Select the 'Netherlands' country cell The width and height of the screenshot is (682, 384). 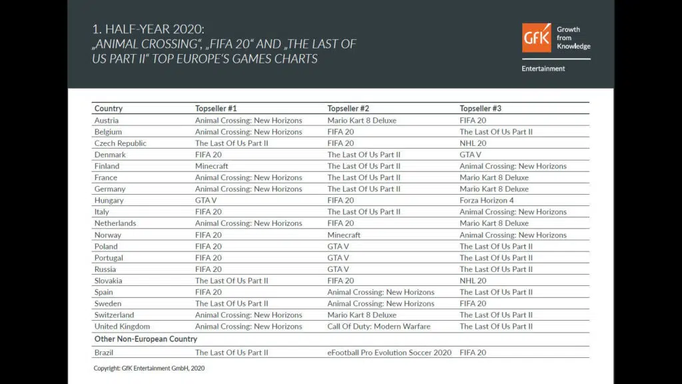(115, 223)
